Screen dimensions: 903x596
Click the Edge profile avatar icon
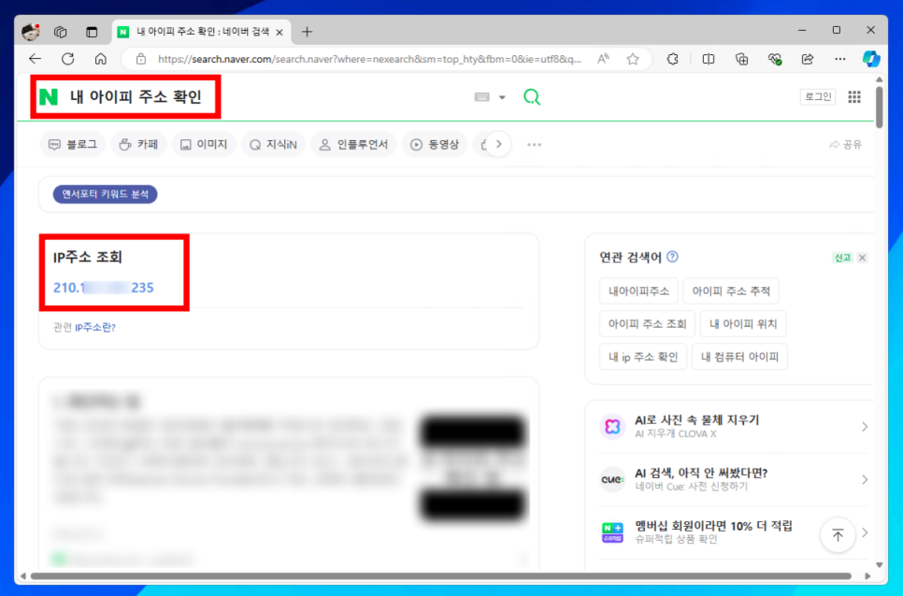pos(31,32)
